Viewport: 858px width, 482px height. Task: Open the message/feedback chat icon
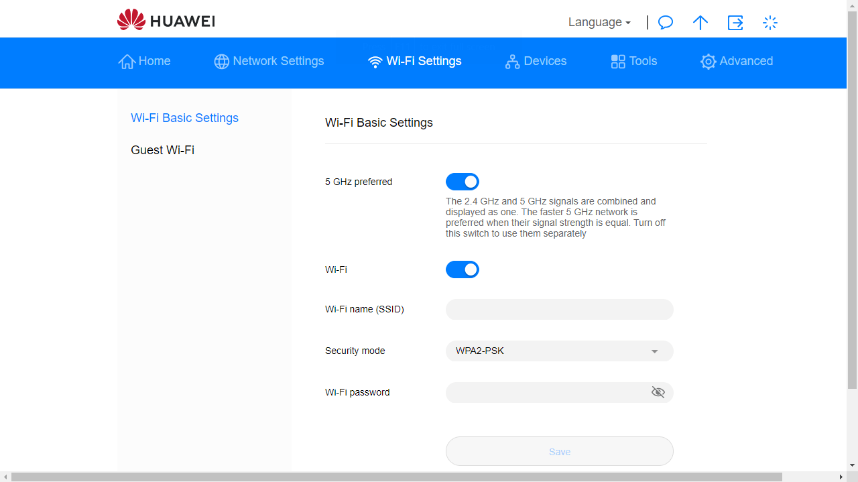point(665,22)
